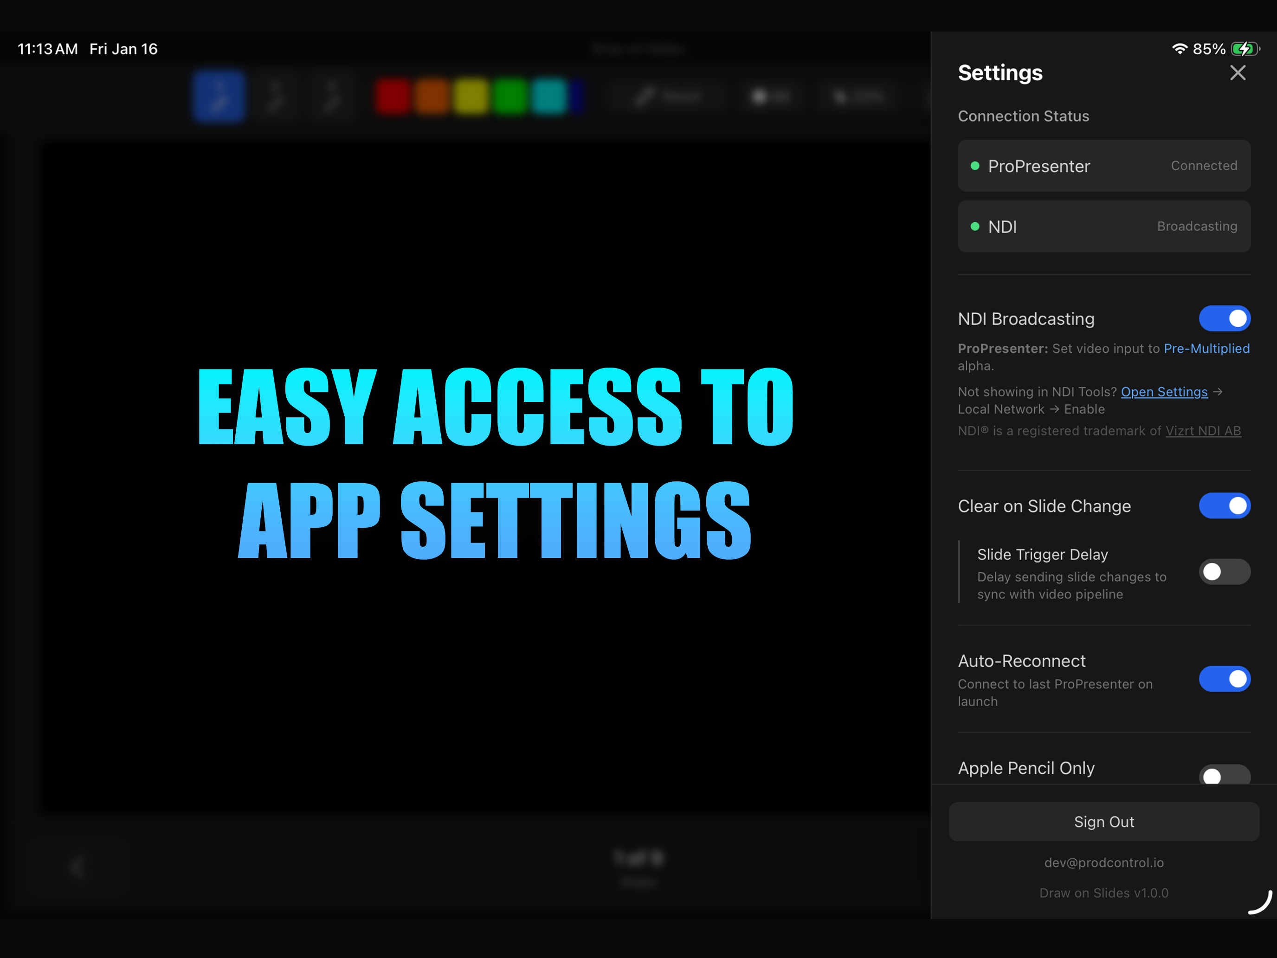
Task: Tap the charging battery icon
Action: (x=1245, y=49)
